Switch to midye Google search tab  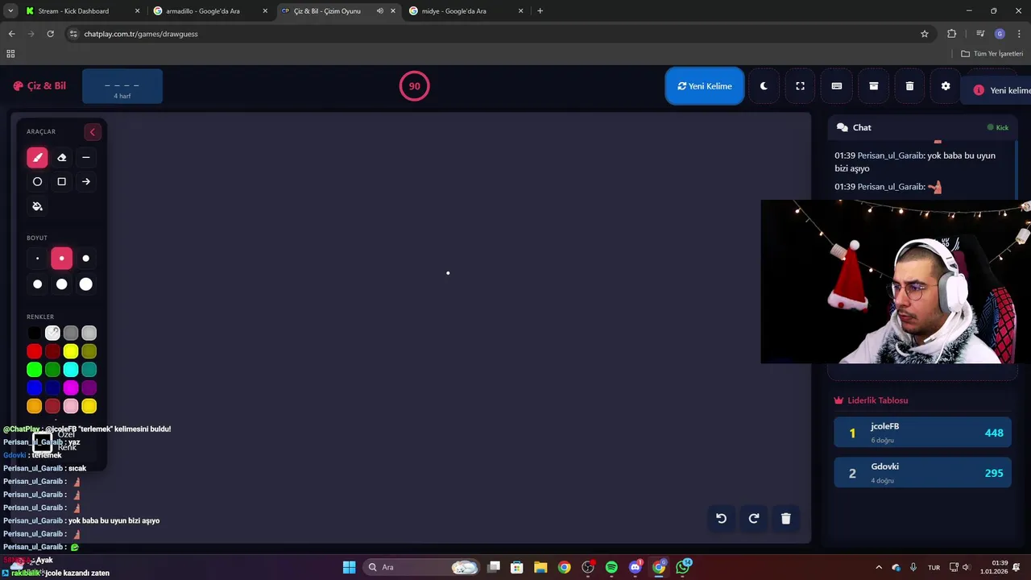pos(465,11)
